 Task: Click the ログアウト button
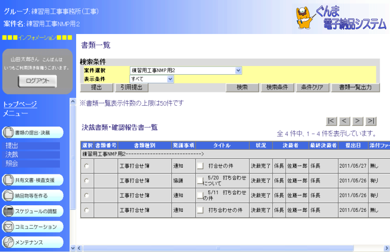(38, 81)
